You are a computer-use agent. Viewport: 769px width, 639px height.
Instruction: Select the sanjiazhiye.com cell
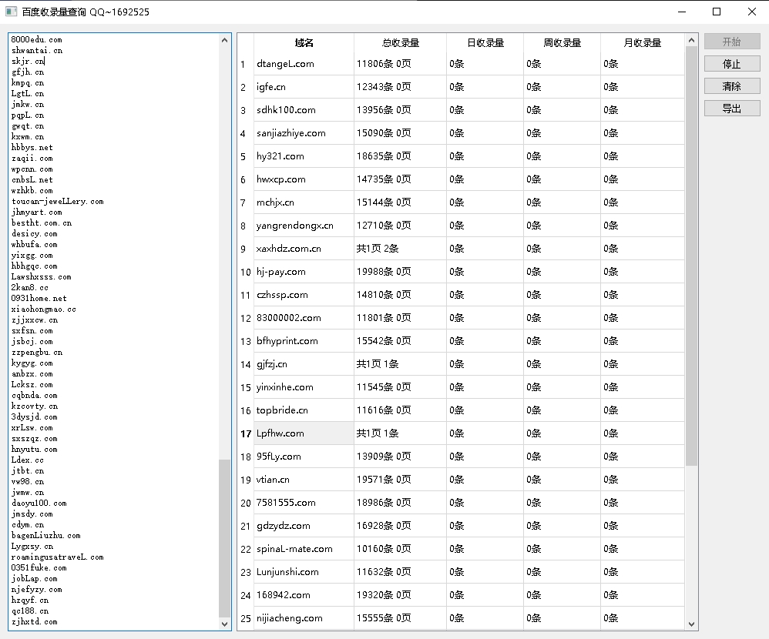(304, 132)
